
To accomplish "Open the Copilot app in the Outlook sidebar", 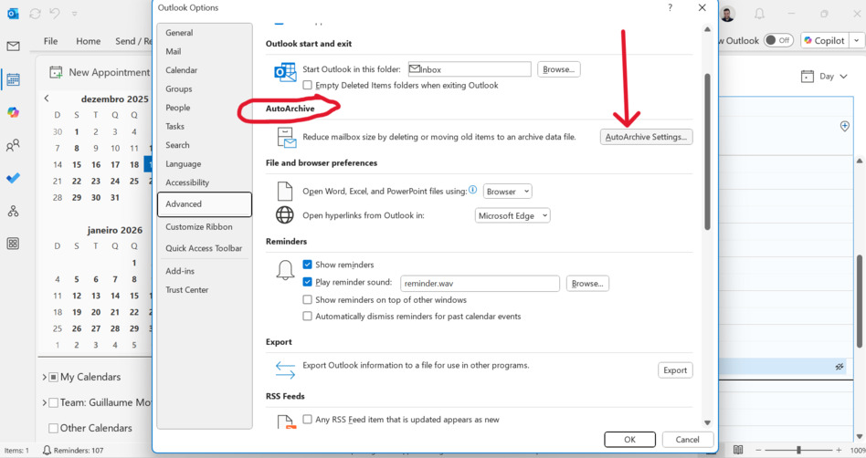I will coord(14,112).
